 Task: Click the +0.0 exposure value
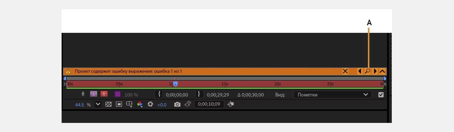[x=162, y=105]
